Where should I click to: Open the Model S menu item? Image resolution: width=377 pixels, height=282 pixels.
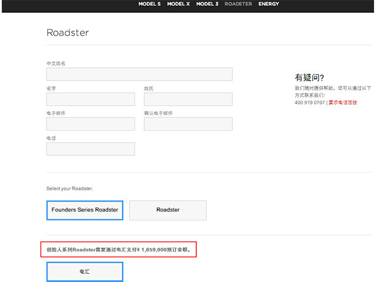coord(149,4)
